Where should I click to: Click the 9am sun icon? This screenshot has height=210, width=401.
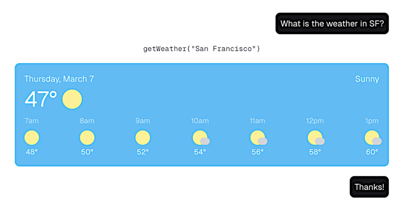pos(143,138)
